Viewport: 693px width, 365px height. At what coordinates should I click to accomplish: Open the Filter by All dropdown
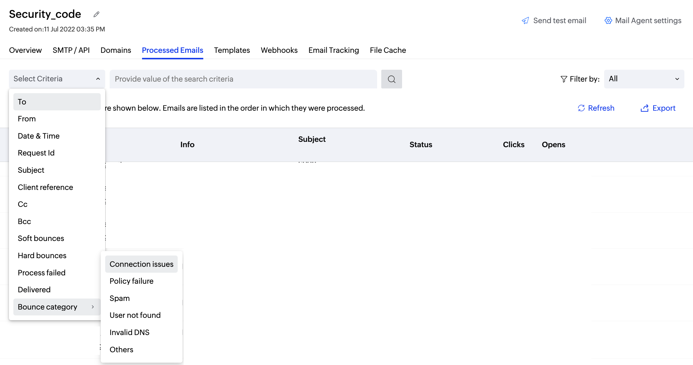click(644, 79)
